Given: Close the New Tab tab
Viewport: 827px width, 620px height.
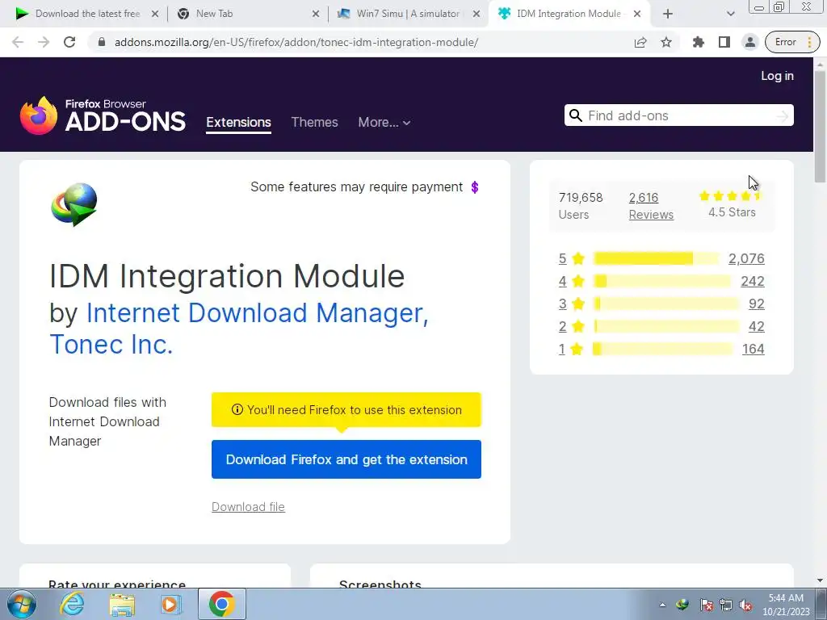Looking at the screenshot, I should tap(316, 14).
